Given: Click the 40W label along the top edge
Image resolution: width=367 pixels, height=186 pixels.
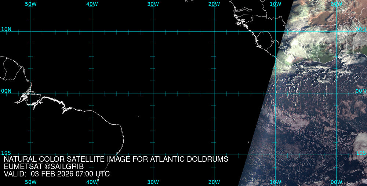Looking at the screenshot, I should 92,4.
